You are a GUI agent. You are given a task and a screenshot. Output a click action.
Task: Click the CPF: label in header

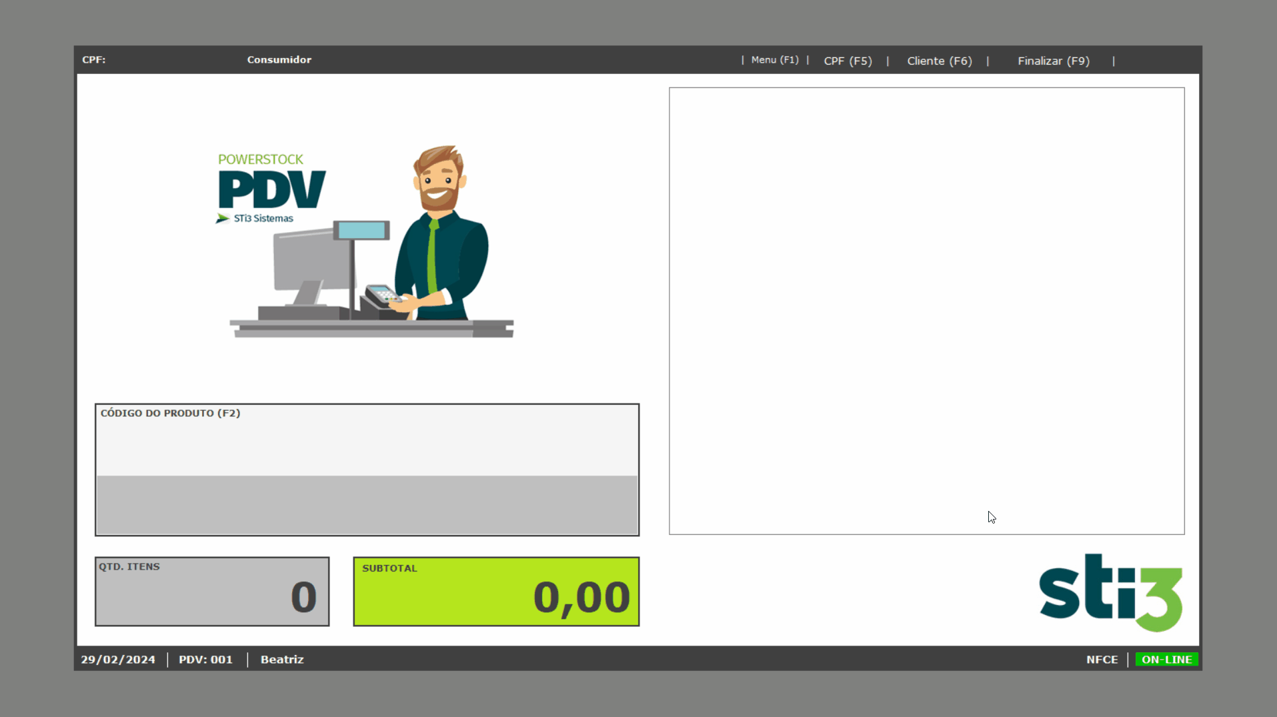tap(93, 60)
